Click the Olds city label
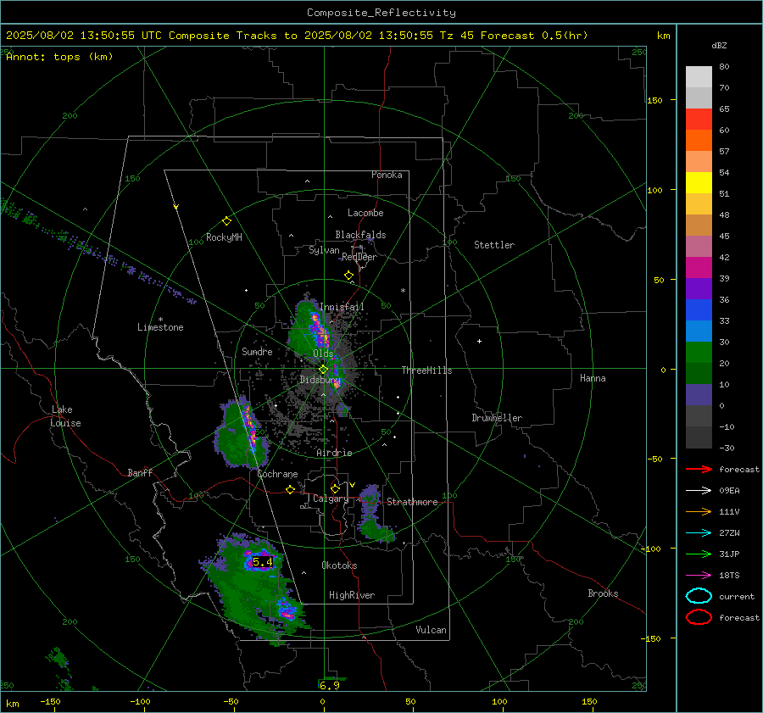The width and height of the screenshot is (763, 713). 323,354
